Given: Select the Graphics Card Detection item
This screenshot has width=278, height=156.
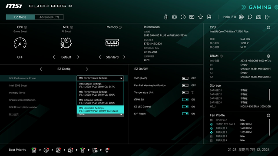Looking at the screenshot, I should pos(22,100).
